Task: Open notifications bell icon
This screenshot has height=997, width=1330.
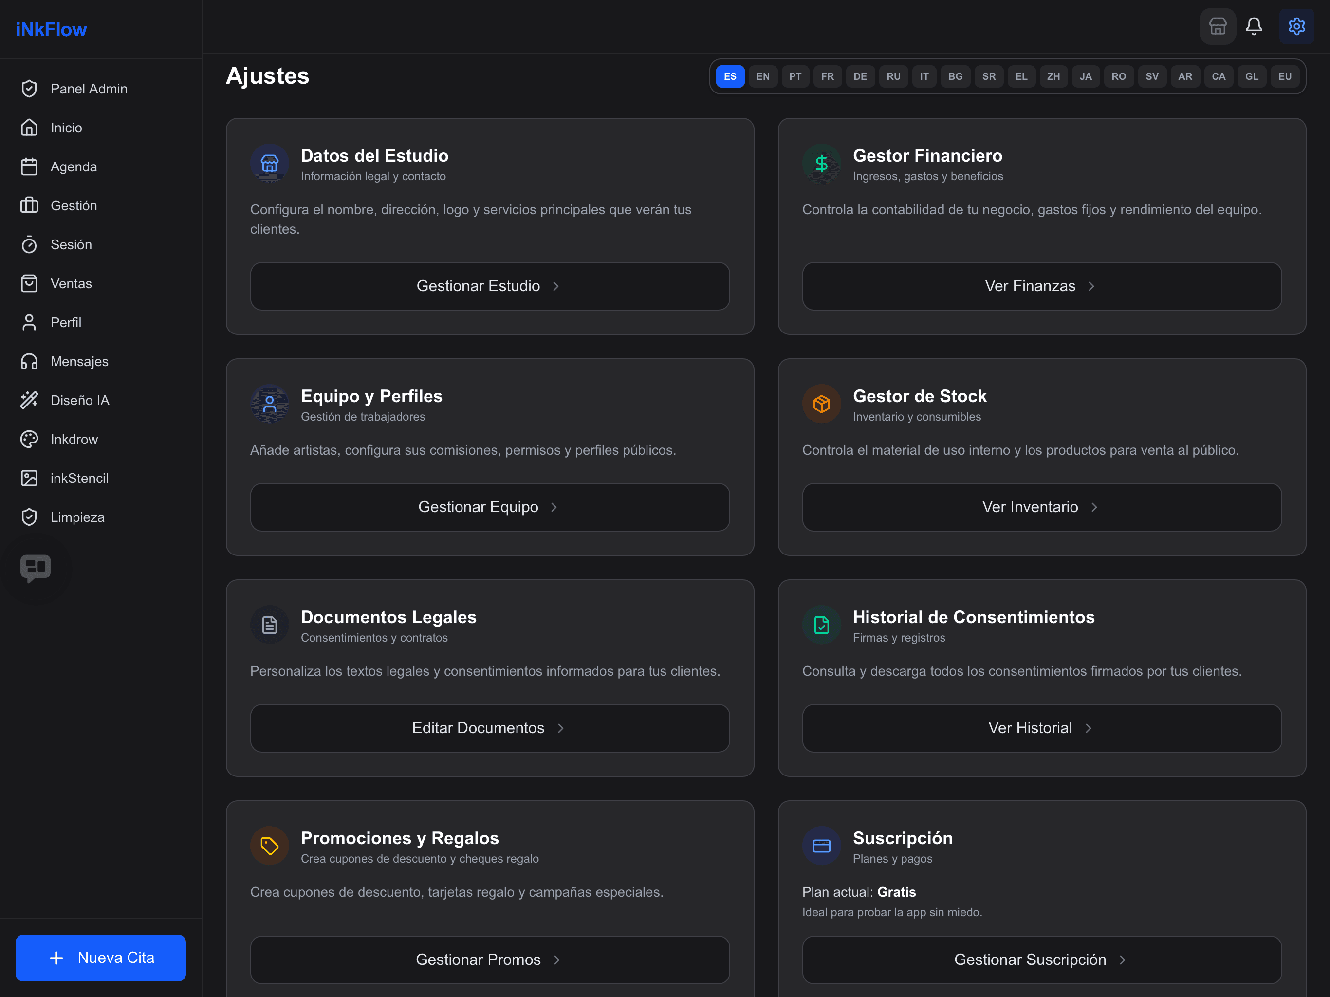Action: pyautogui.click(x=1254, y=26)
